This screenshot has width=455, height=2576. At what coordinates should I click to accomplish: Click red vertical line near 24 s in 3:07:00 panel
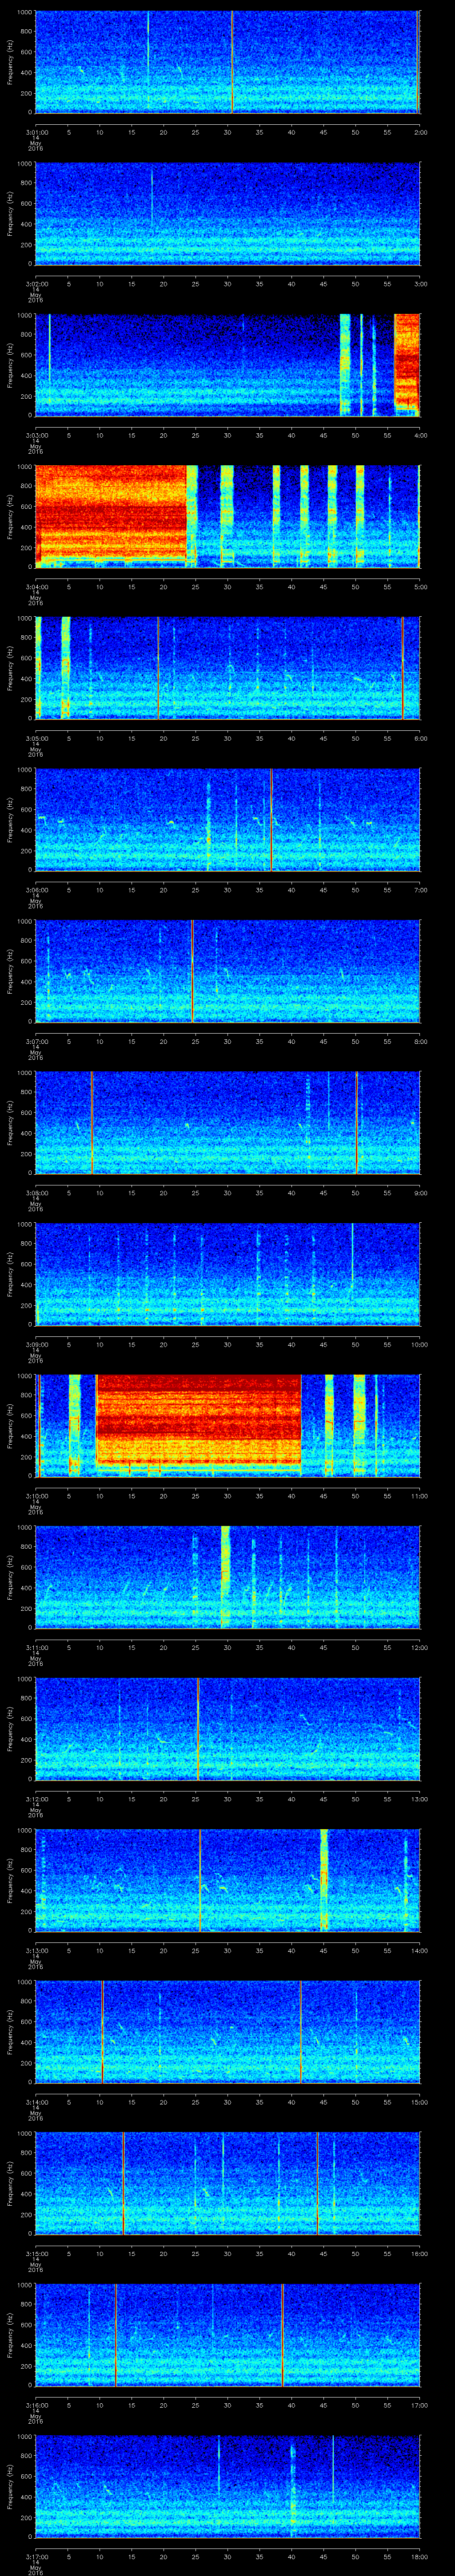192,971
